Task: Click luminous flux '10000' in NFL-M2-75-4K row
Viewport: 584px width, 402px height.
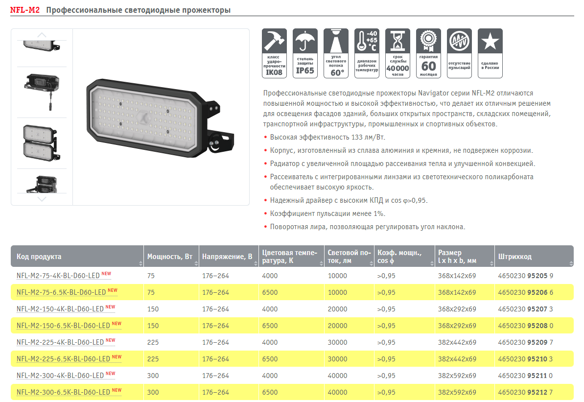Action: pyautogui.click(x=337, y=276)
